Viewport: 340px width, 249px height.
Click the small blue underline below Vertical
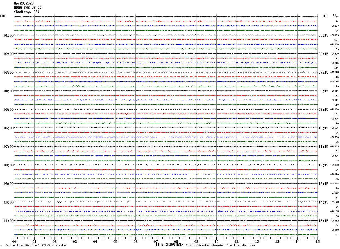(x=17, y=247)
